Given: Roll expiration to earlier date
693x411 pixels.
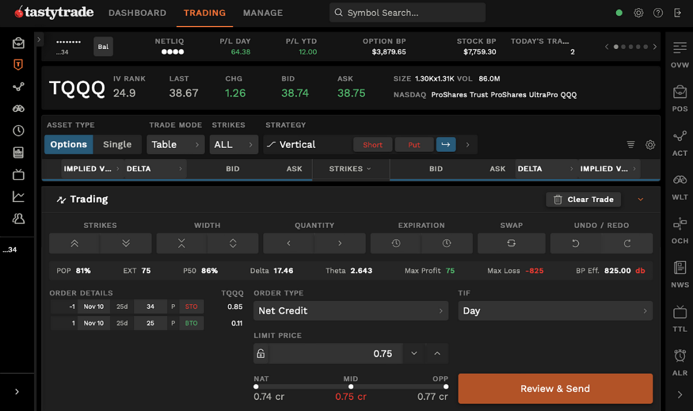Looking at the screenshot, I should 396,244.
